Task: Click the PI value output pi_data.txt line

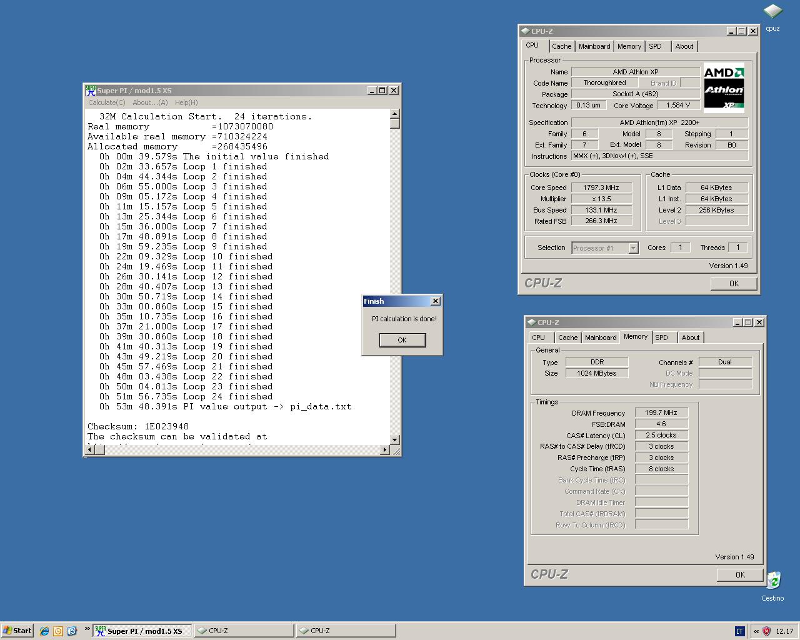Action: [225, 406]
